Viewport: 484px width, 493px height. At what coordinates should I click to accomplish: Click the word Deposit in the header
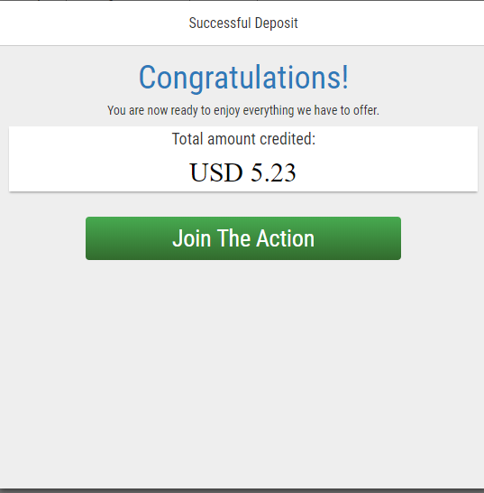(276, 23)
